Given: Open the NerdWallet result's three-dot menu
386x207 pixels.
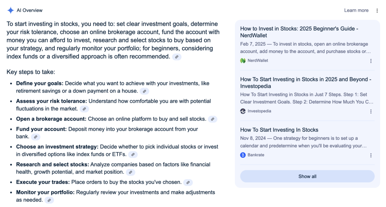Looking at the screenshot, I should tap(371, 61).
